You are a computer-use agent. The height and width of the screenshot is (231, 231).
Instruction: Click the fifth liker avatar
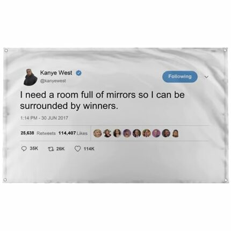point(136,133)
